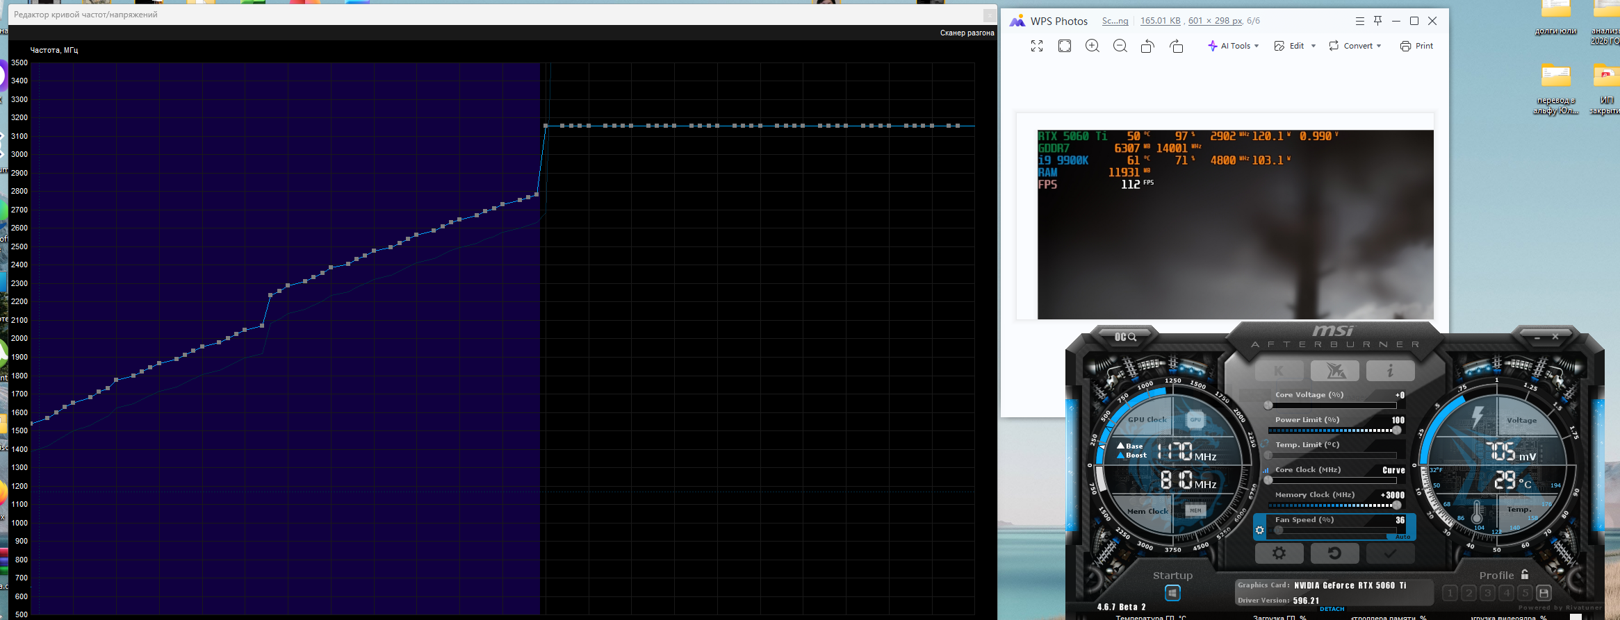This screenshot has width=1620, height=620.
Task: Click the overlay screenshot shown in WPS Photos
Action: click(1235, 224)
